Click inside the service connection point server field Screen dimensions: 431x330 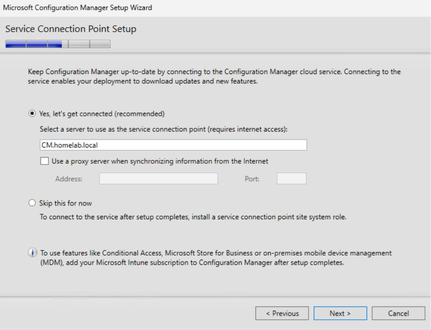click(x=173, y=145)
